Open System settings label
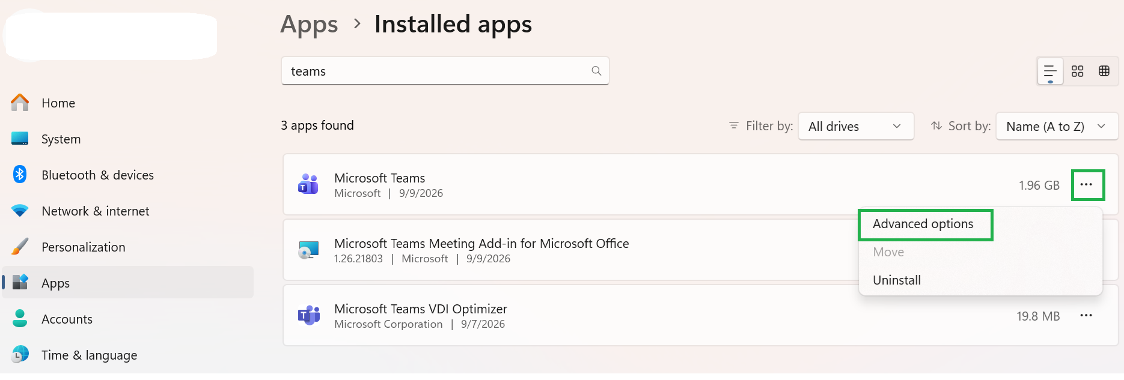This screenshot has width=1124, height=380. (x=61, y=139)
